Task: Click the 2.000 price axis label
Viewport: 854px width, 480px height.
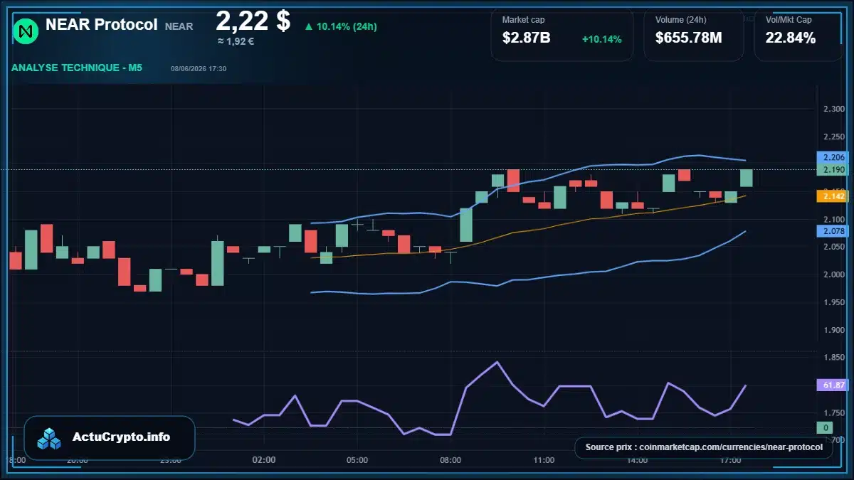Action: [x=833, y=274]
